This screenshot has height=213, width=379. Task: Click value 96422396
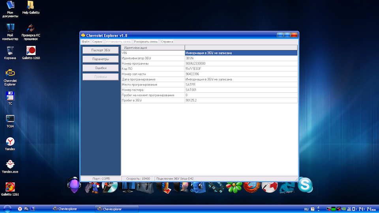192,74
